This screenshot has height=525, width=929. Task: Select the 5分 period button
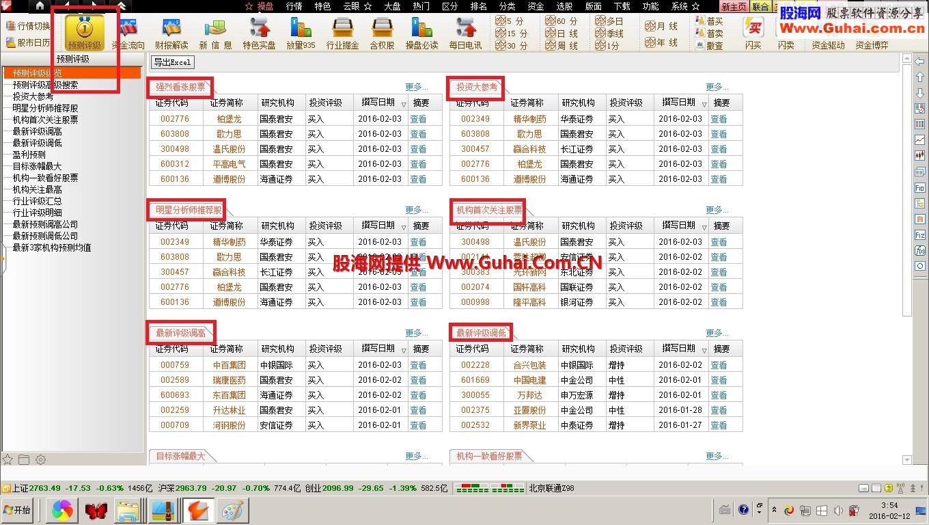tap(510, 21)
